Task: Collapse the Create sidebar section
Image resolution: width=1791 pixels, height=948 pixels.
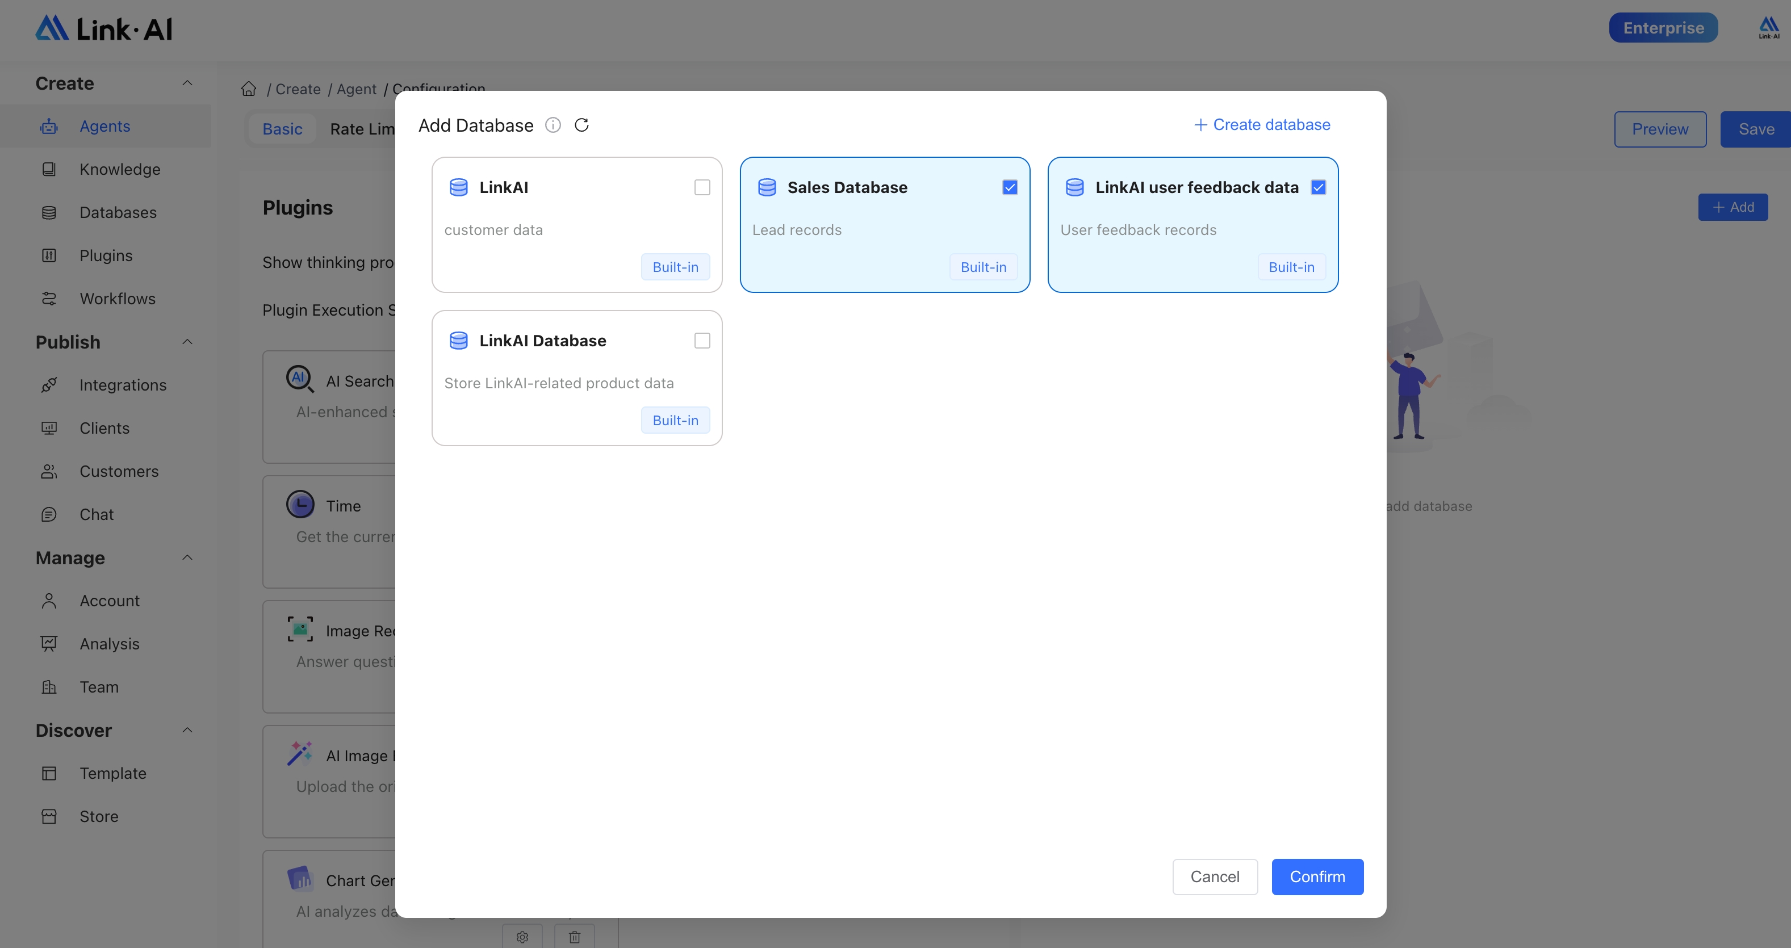Action: (187, 83)
